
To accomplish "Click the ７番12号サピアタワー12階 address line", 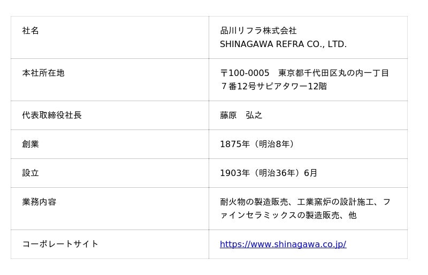I will point(273,87).
